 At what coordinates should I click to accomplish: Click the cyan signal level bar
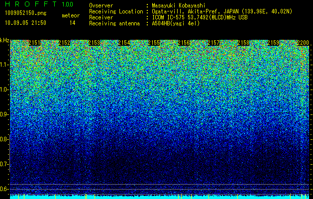click(160, 197)
